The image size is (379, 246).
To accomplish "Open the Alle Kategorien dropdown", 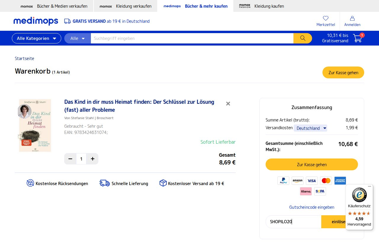I will (36, 38).
